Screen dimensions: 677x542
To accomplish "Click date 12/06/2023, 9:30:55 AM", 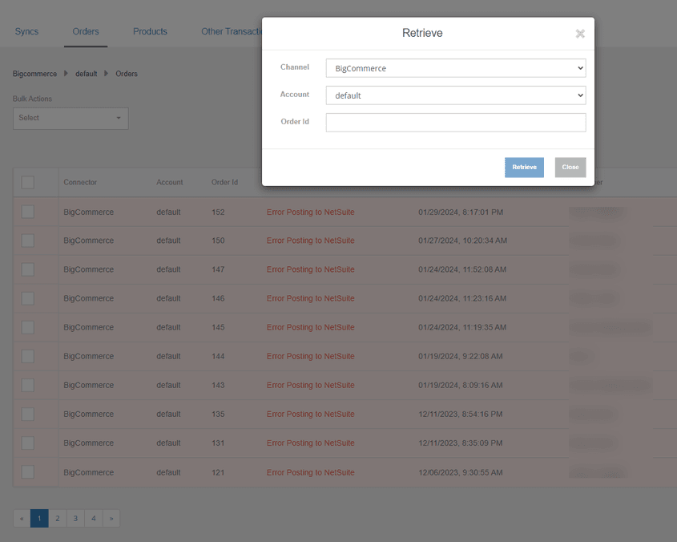I will [x=460, y=472].
